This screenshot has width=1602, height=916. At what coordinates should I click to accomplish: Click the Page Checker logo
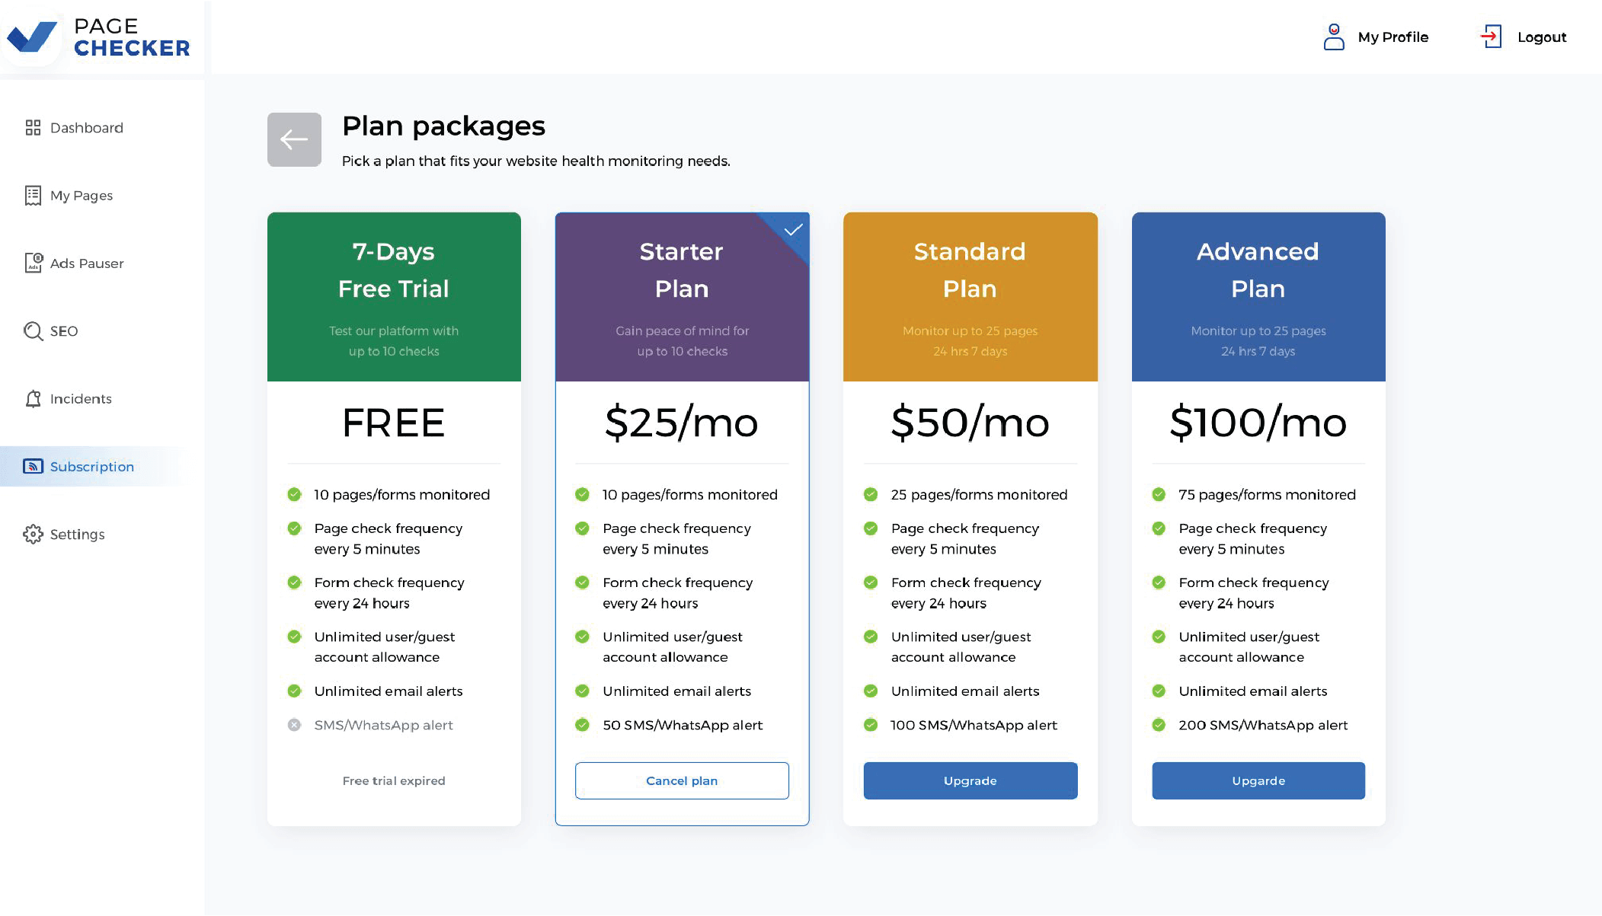(98, 37)
